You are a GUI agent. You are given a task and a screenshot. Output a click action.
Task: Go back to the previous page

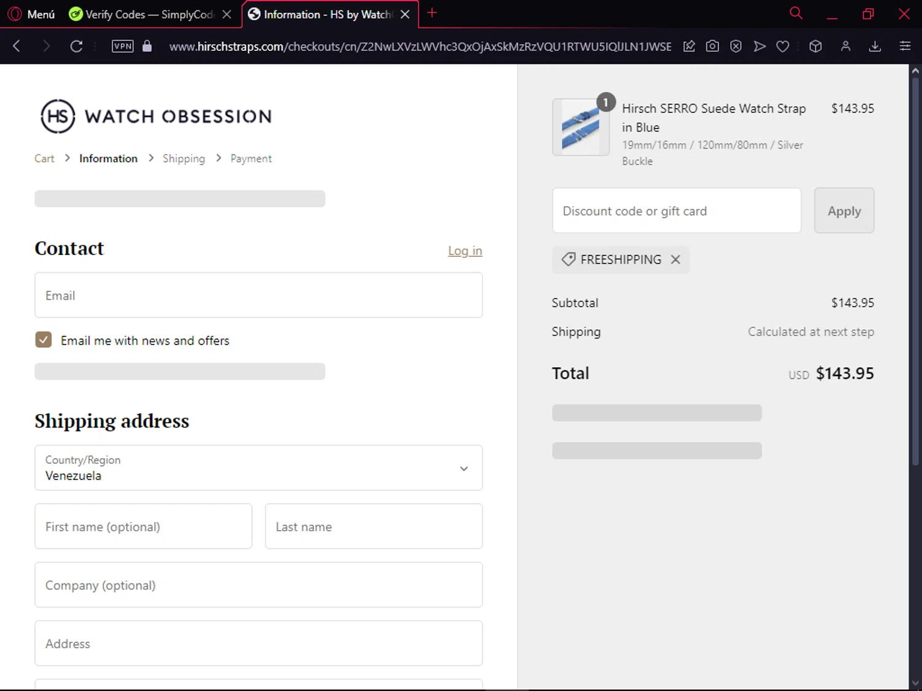(17, 46)
